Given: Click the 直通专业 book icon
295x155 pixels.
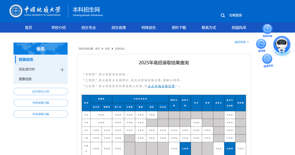Looking at the screenshot, I should point(267,59).
